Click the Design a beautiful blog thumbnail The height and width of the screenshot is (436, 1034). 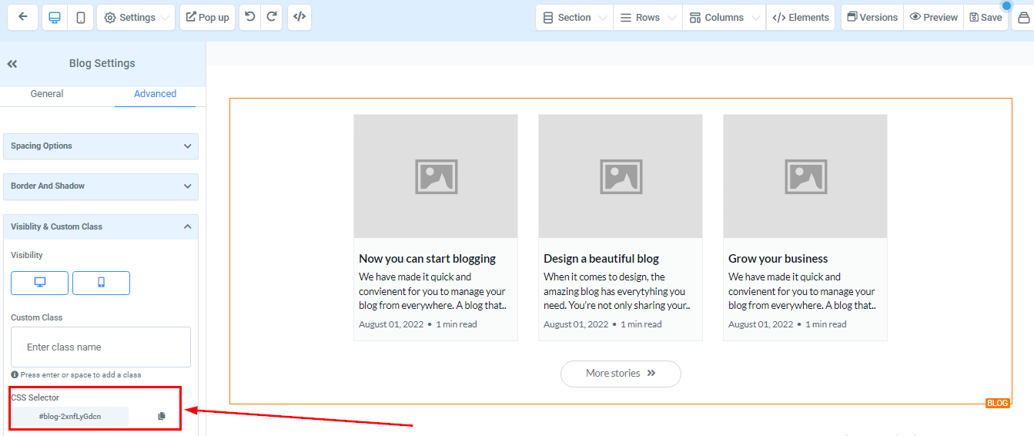click(621, 176)
